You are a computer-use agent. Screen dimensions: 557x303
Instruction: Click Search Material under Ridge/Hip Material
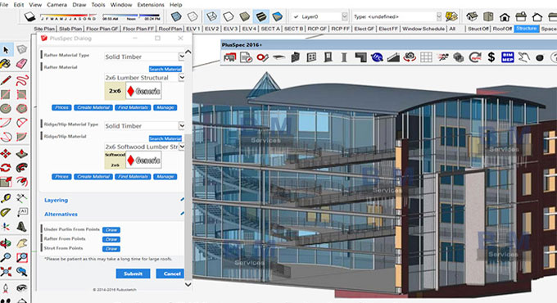[x=165, y=138]
